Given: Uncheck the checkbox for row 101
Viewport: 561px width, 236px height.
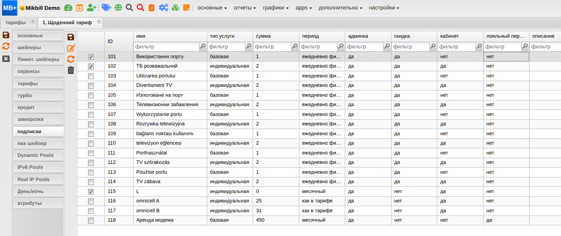Looking at the screenshot, I should 91,57.
